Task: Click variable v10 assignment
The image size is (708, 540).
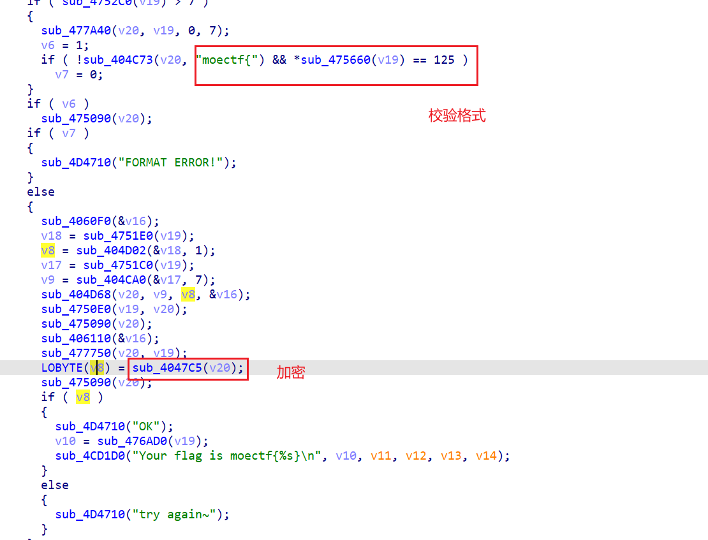Action: tap(66, 441)
